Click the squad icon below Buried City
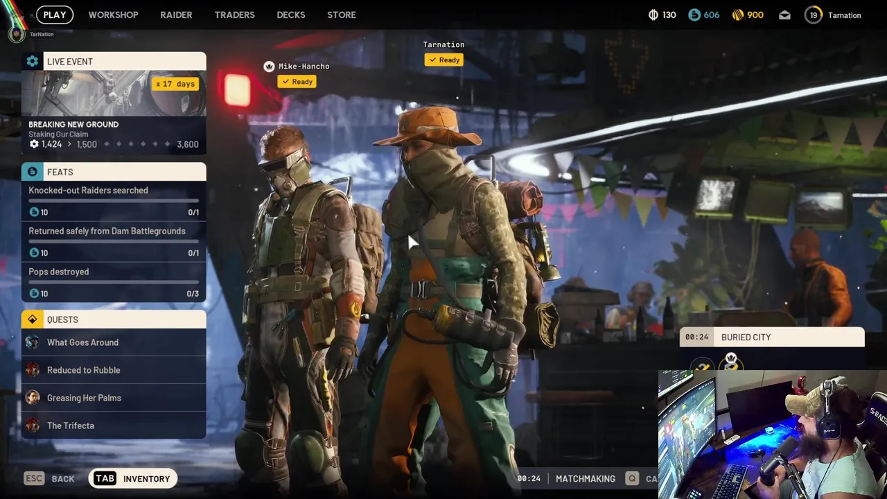Viewport: 887px width, 499px height. point(731,361)
